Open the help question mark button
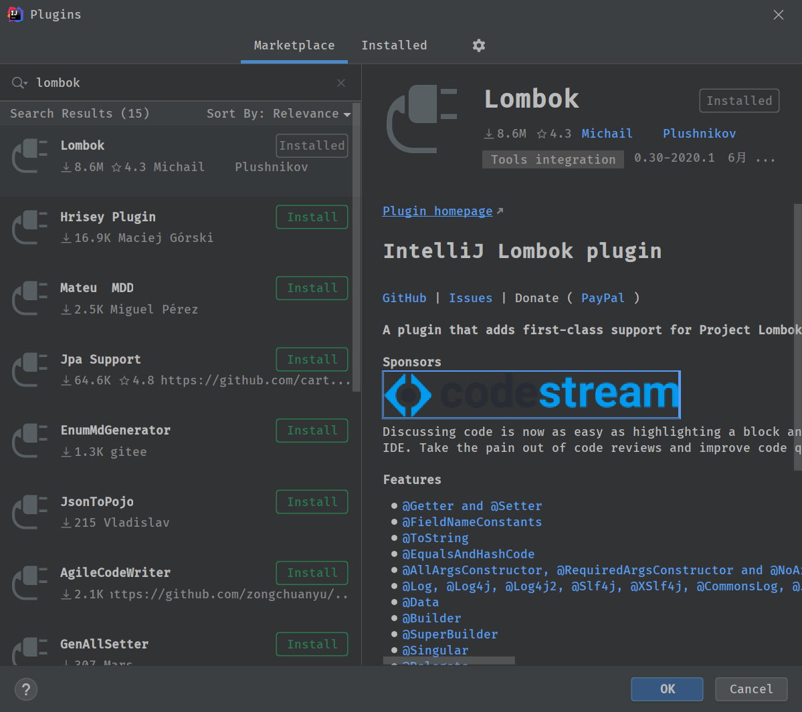The image size is (802, 712). (26, 689)
